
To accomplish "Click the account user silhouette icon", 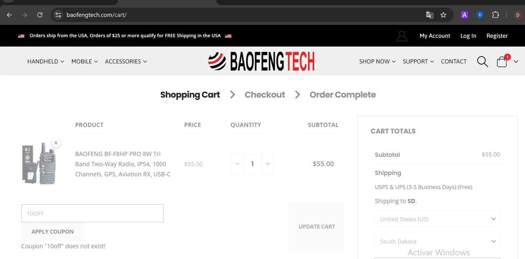I will [x=402, y=36].
